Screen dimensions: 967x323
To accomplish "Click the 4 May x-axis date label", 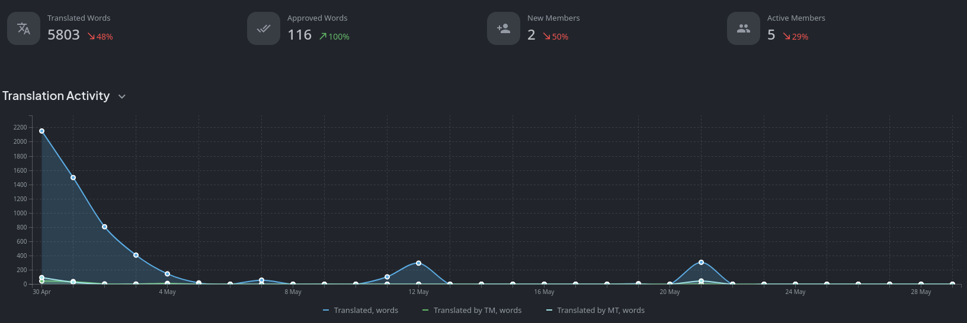I will [x=167, y=292].
